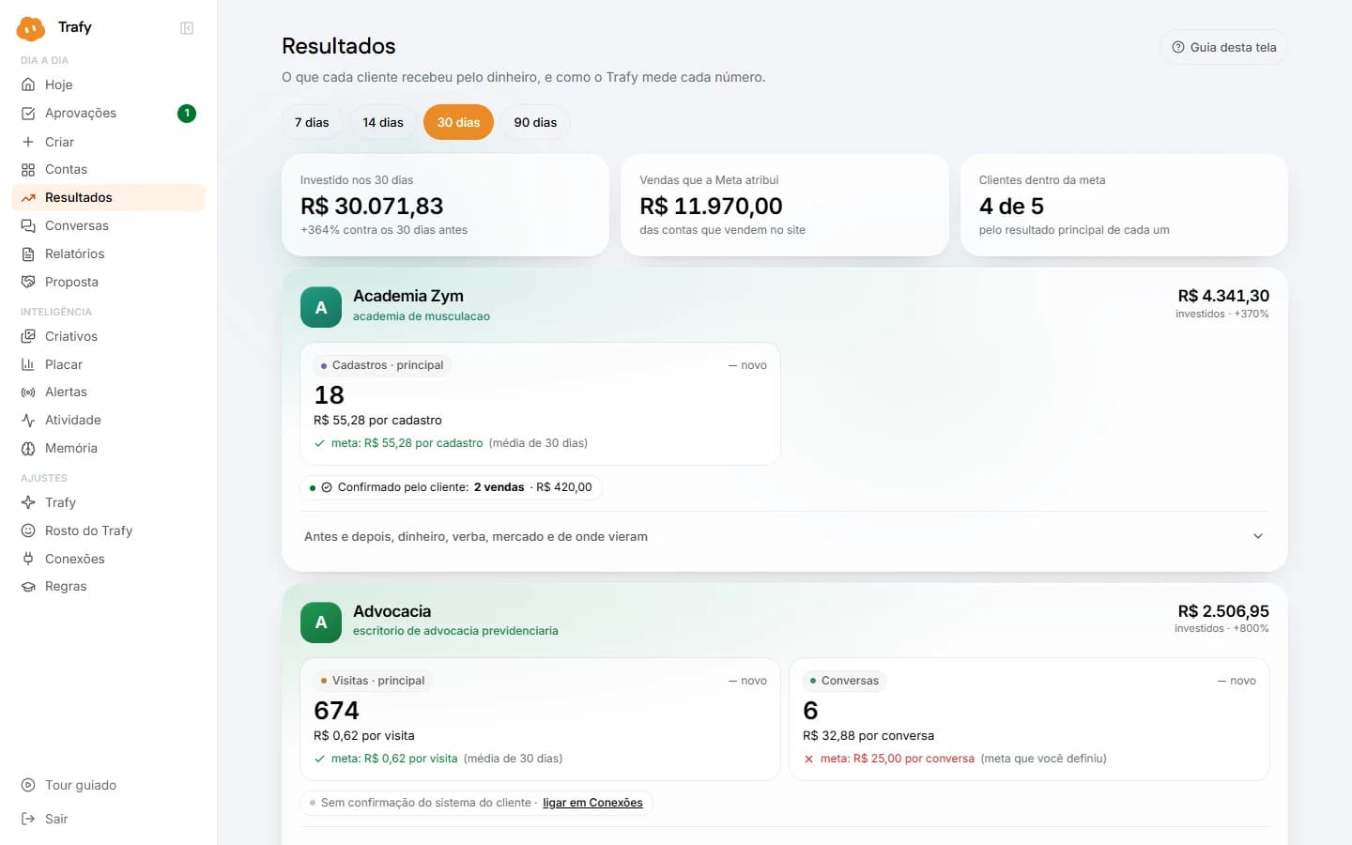The width and height of the screenshot is (1352, 845).
Task: Click R$ 2.506,95 invested amount
Action: pyautogui.click(x=1223, y=611)
